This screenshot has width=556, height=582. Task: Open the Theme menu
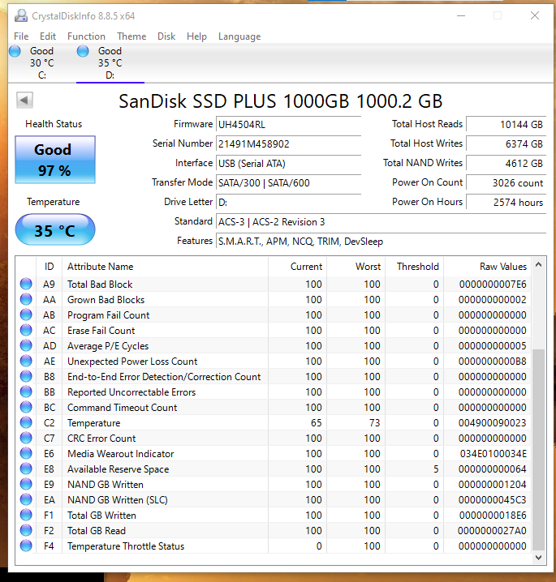click(131, 36)
